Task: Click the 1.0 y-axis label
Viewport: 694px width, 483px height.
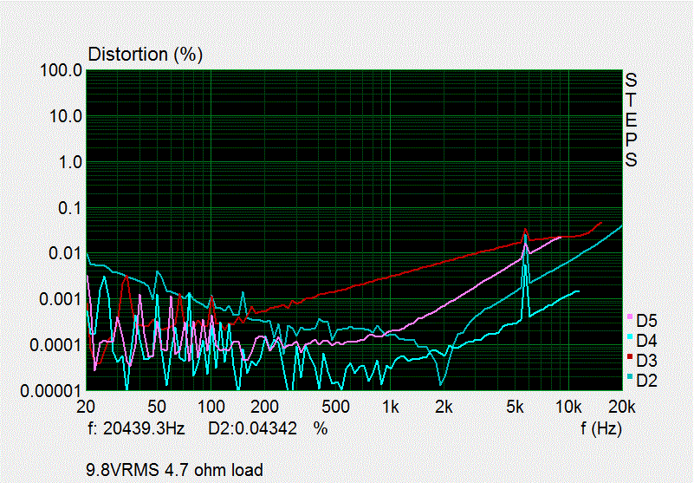Action: click(70, 163)
